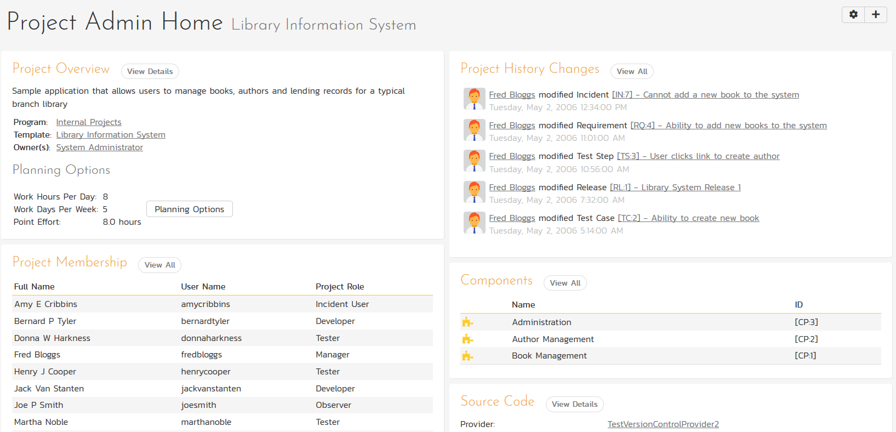The height and width of the screenshot is (432, 896).
Task: Click the plus add icon
Action: [876, 14]
